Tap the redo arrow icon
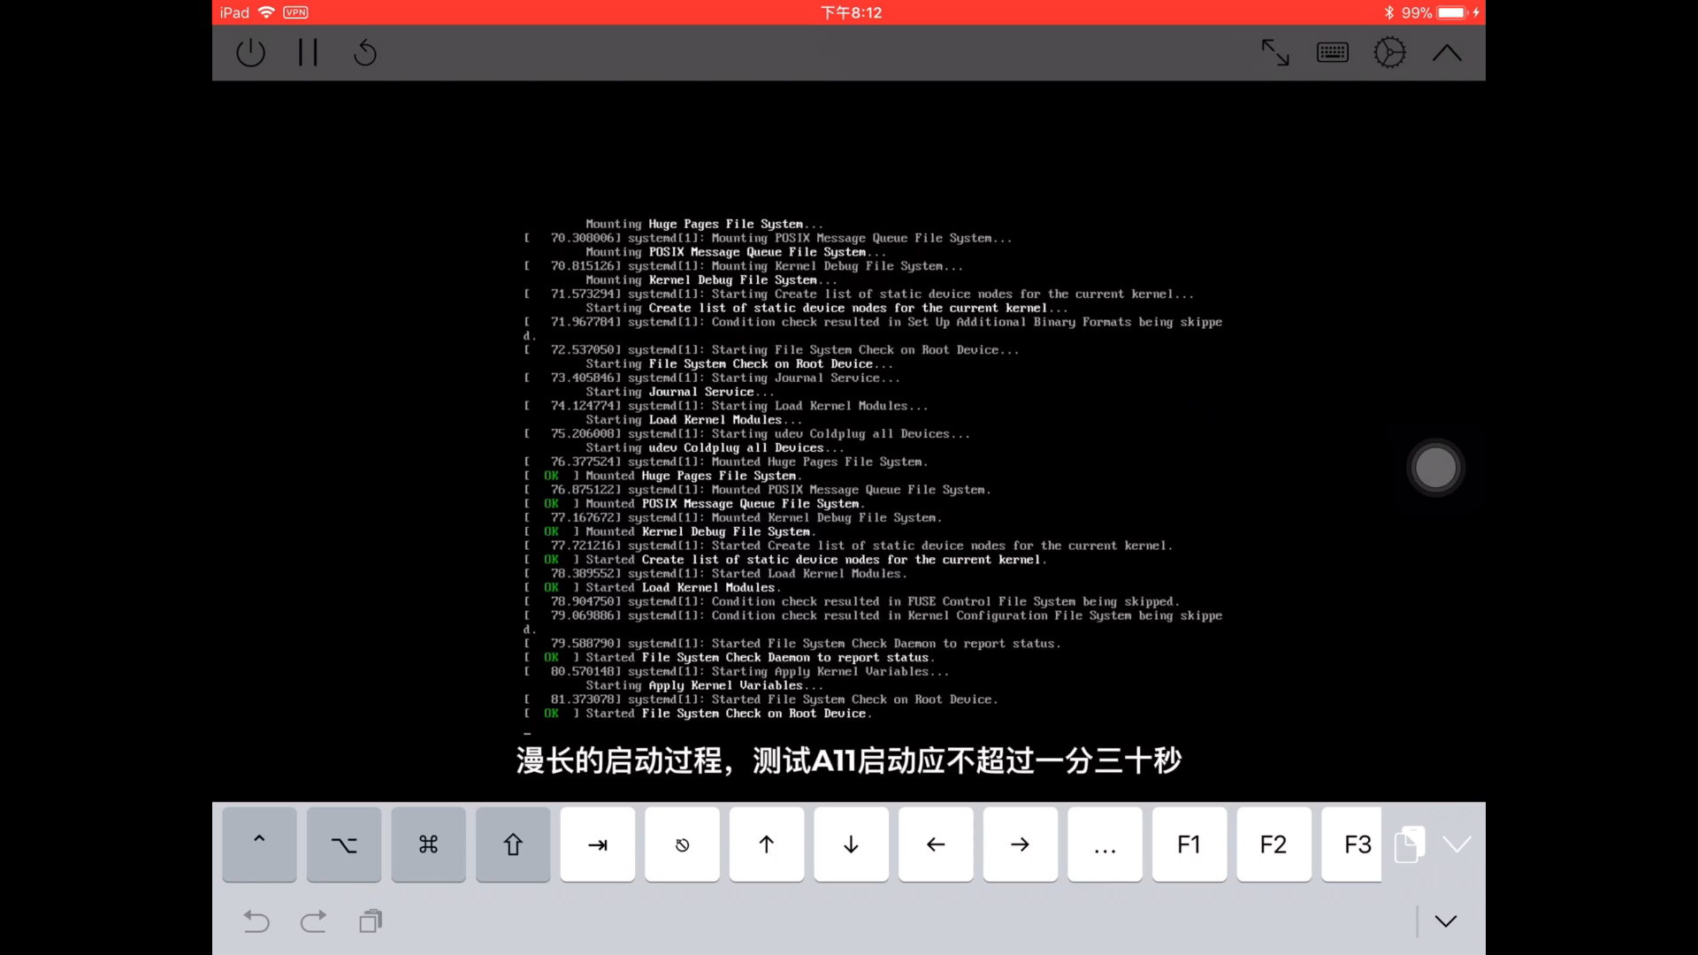Image resolution: width=1698 pixels, height=955 pixels. (x=313, y=921)
